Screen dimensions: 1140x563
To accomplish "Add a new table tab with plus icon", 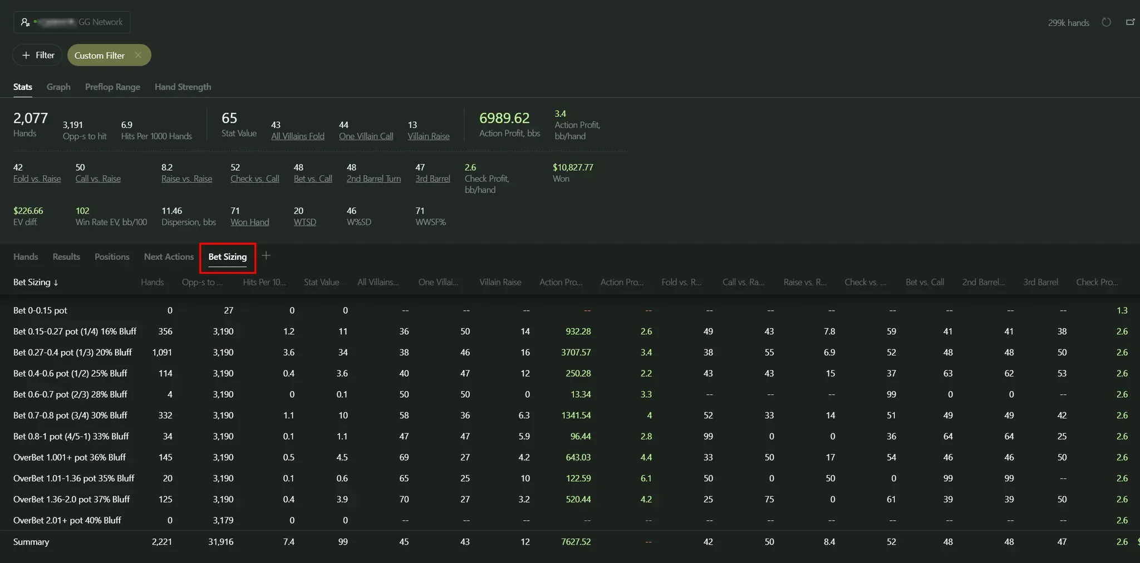I will click(266, 255).
